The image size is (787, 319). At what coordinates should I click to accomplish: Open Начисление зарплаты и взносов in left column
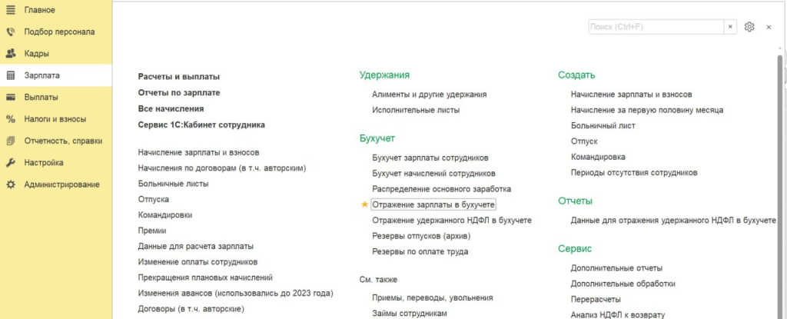coord(199,152)
